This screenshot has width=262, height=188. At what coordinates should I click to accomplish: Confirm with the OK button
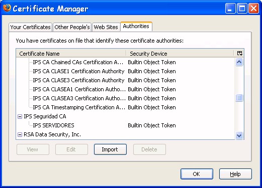click(x=197, y=174)
